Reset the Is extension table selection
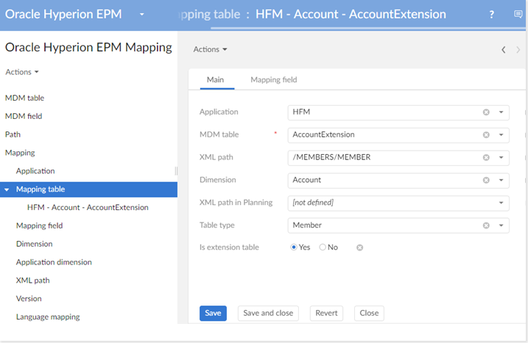528x343 pixels. [359, 248]
